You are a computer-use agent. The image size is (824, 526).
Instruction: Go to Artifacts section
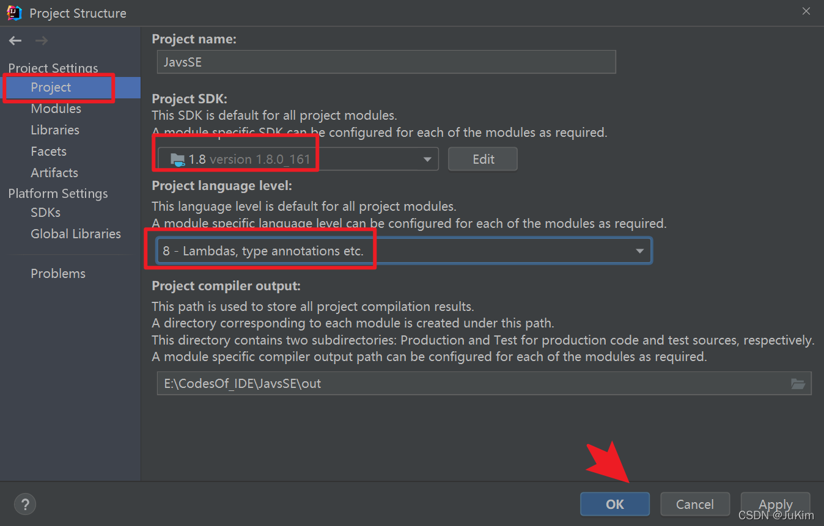pyautogui.click(x=54, y=173)
